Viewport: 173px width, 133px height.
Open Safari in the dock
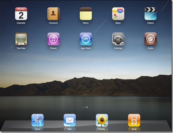[x=38, y=120]
